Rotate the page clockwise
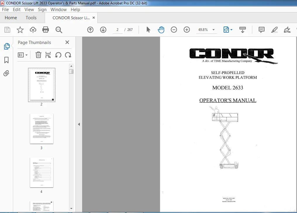This screenshot has height=213, width=297. click(x=68, y=55)
